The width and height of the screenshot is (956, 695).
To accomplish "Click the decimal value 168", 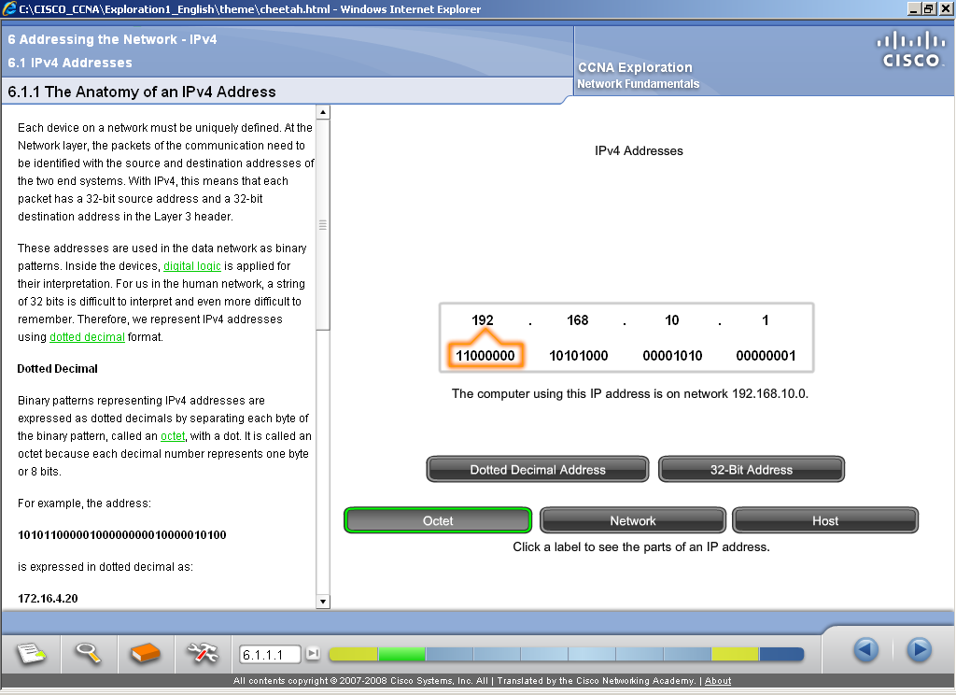I will [577, 320].
